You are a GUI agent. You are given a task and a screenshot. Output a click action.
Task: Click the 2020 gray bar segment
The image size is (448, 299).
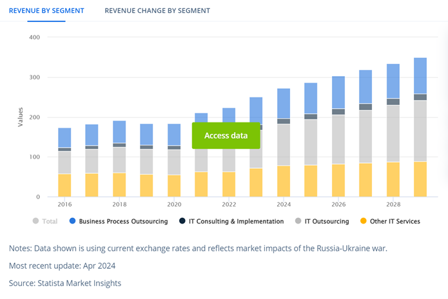coord(174,162)
